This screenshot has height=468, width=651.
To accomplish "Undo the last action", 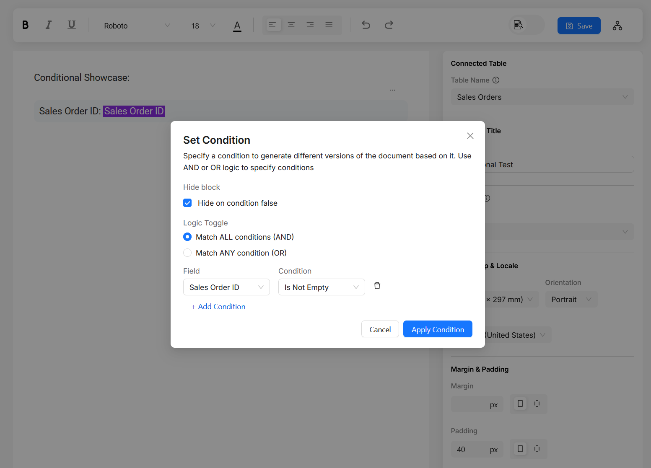I will click(366, 25).
